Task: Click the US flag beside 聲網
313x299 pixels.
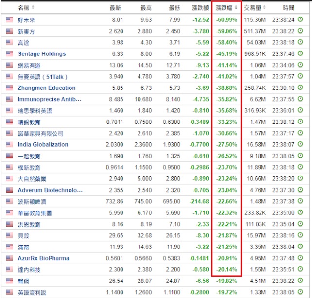Action: click(9, 281)
